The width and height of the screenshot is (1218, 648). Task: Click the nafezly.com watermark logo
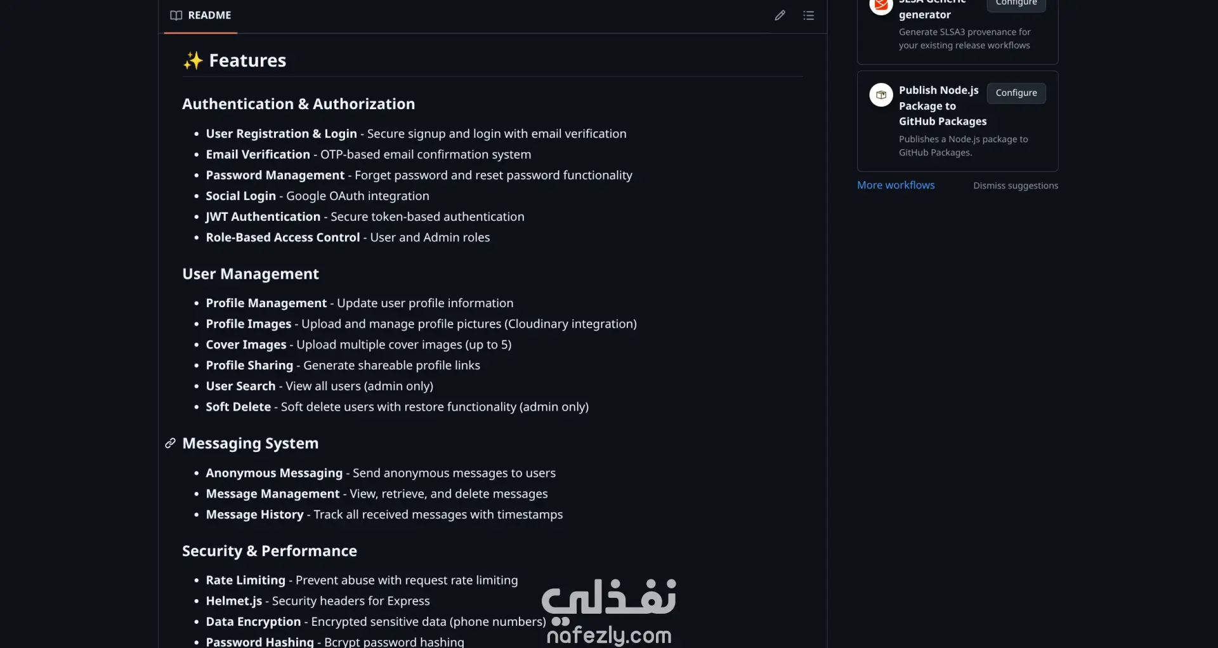608,611
